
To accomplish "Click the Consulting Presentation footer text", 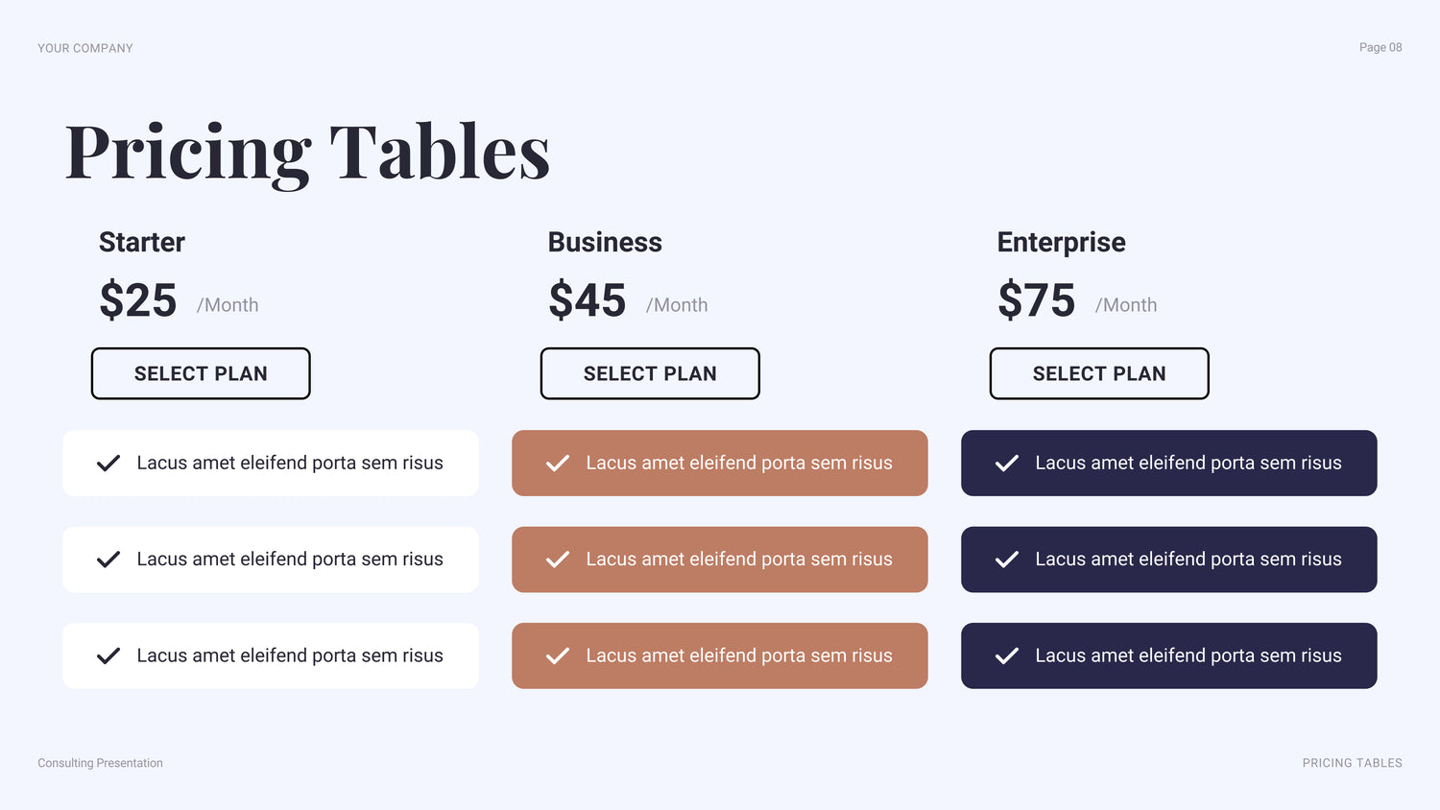I will (100, 763).
